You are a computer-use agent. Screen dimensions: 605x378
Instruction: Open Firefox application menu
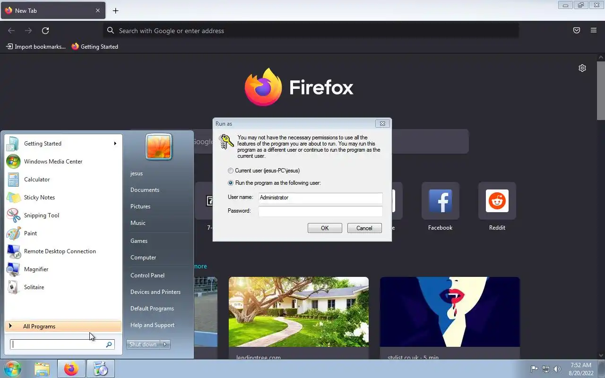pyautogui.click(x=594, y=31)
